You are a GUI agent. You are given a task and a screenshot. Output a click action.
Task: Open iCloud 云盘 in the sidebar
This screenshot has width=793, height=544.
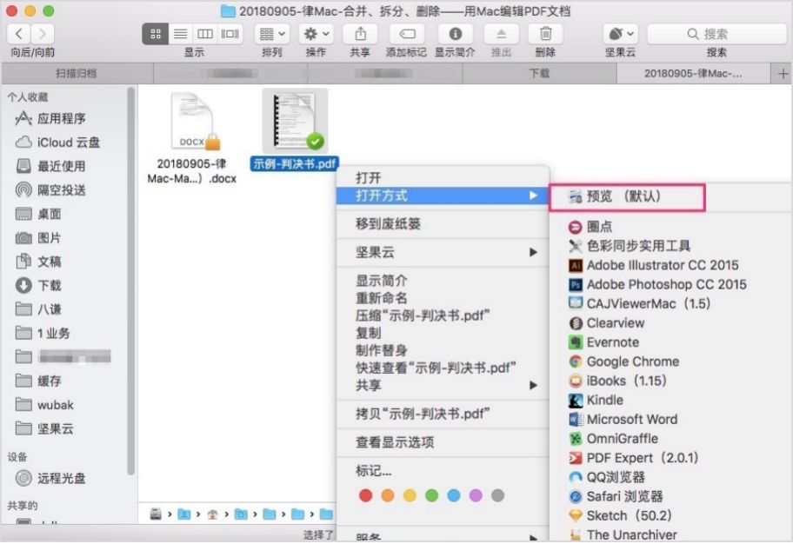tap(57, 143)
